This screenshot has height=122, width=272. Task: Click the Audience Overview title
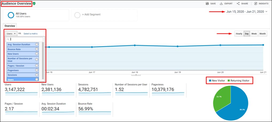(x=17, y=3)
